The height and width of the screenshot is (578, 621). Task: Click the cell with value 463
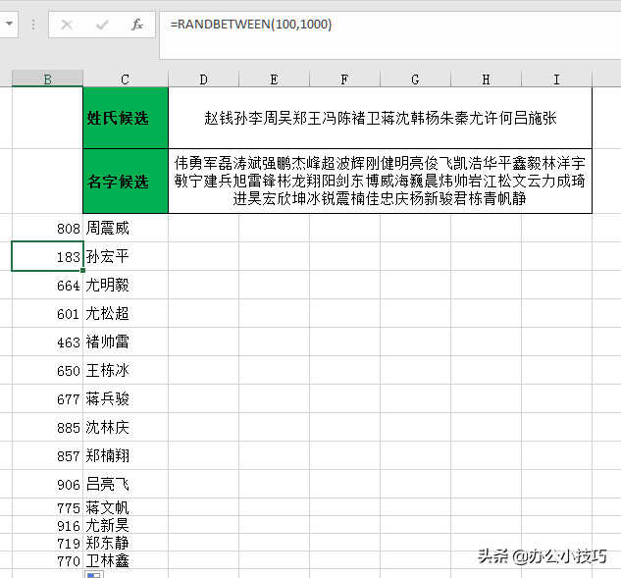[x=47, y=342]
